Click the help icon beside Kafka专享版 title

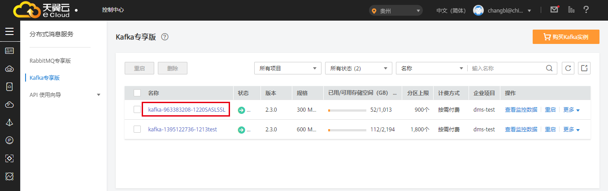165,37
